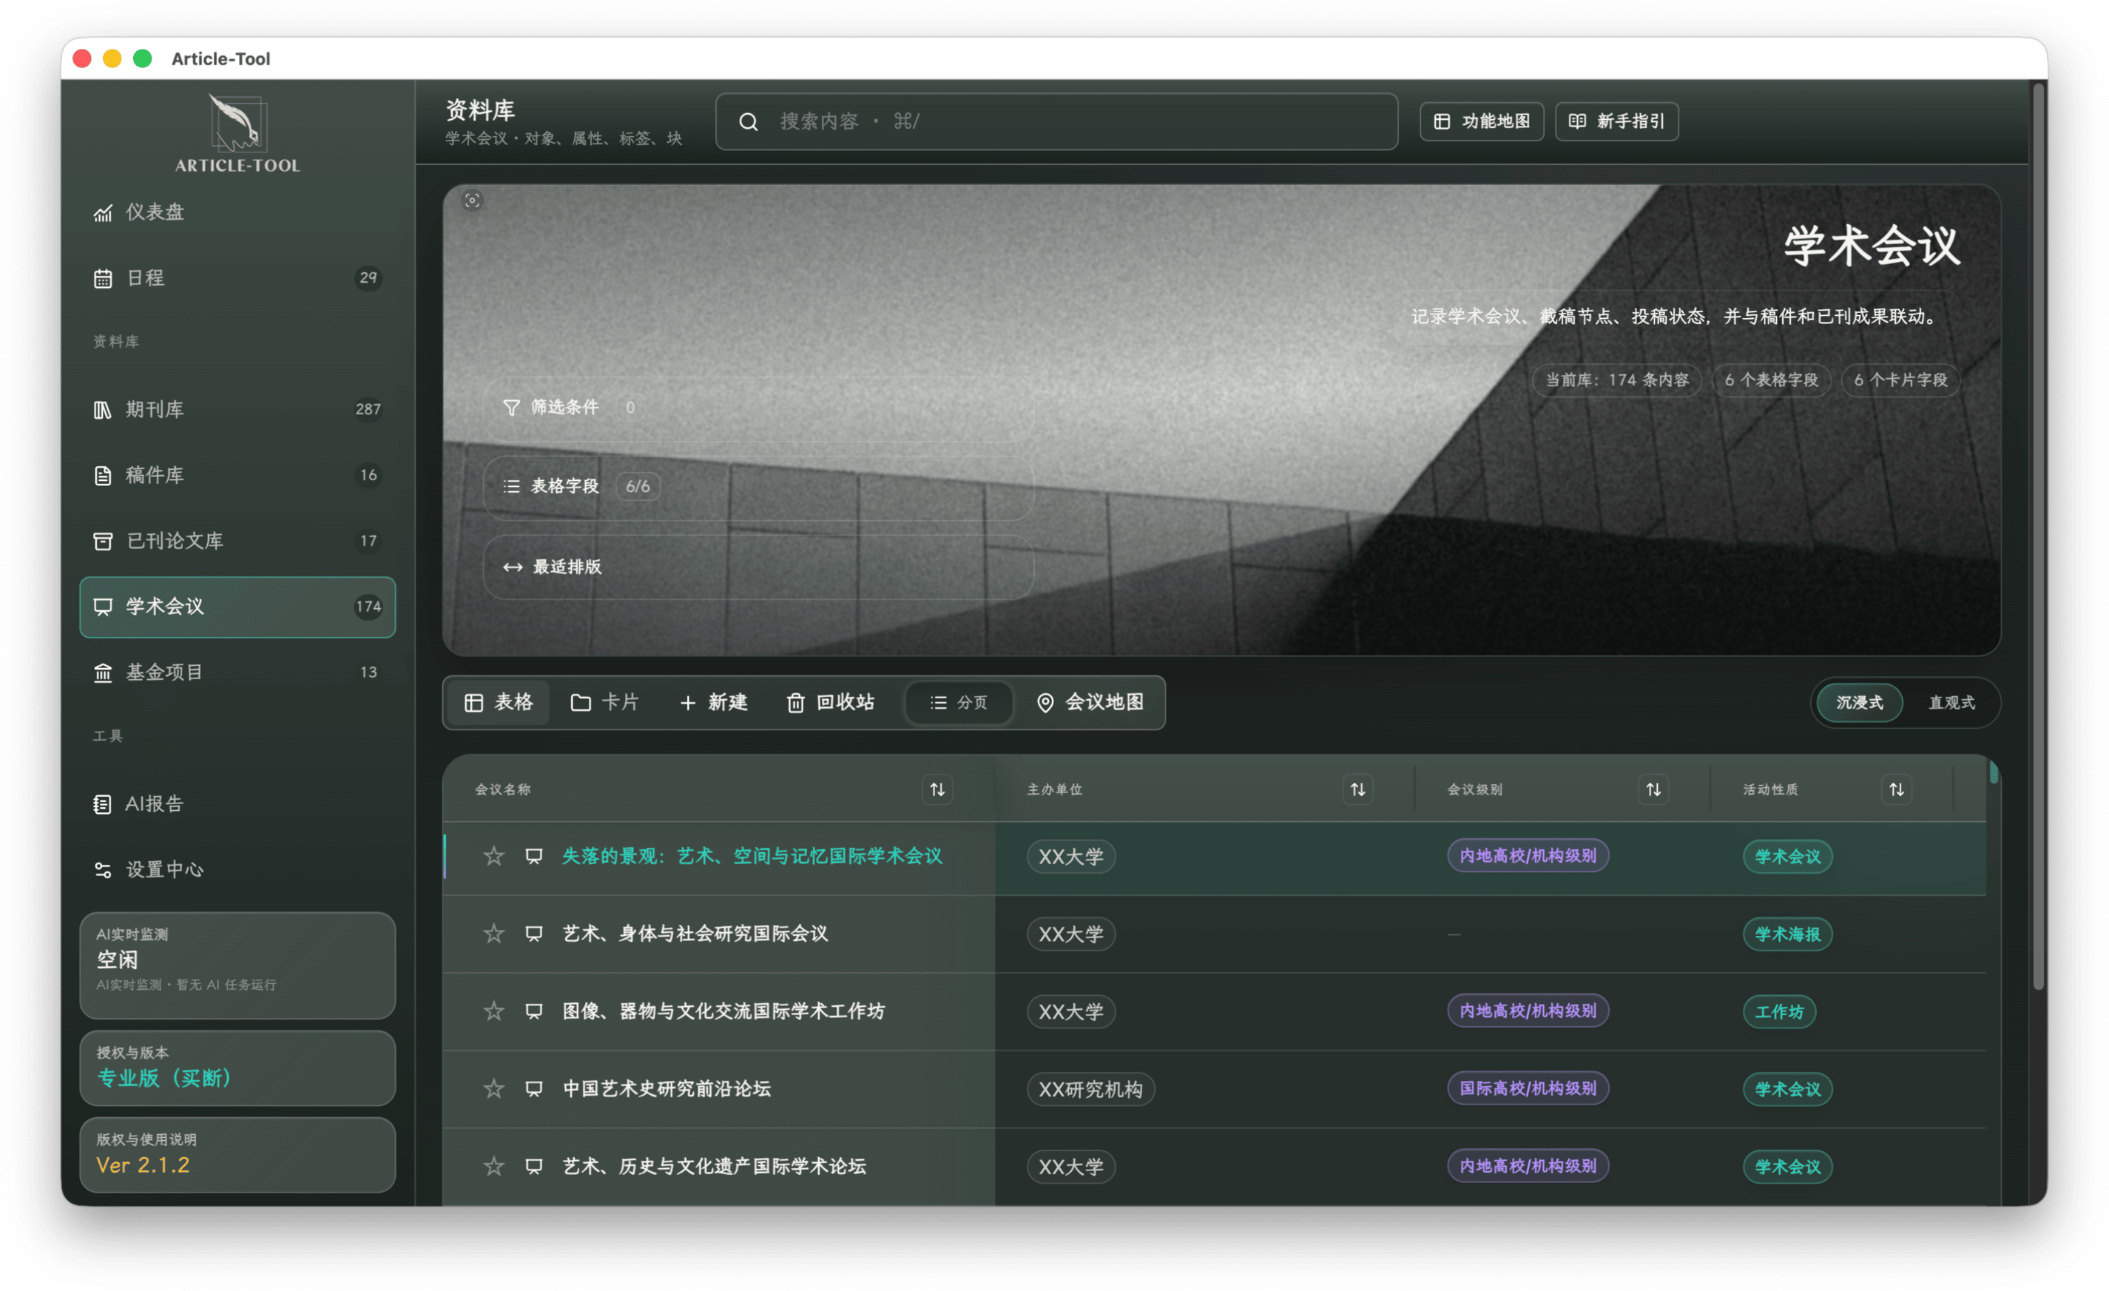This screenshot has height=1291, width=2109.
Task: Expand 筛选条件 filter panel
Action: click(x=758, y=408)
